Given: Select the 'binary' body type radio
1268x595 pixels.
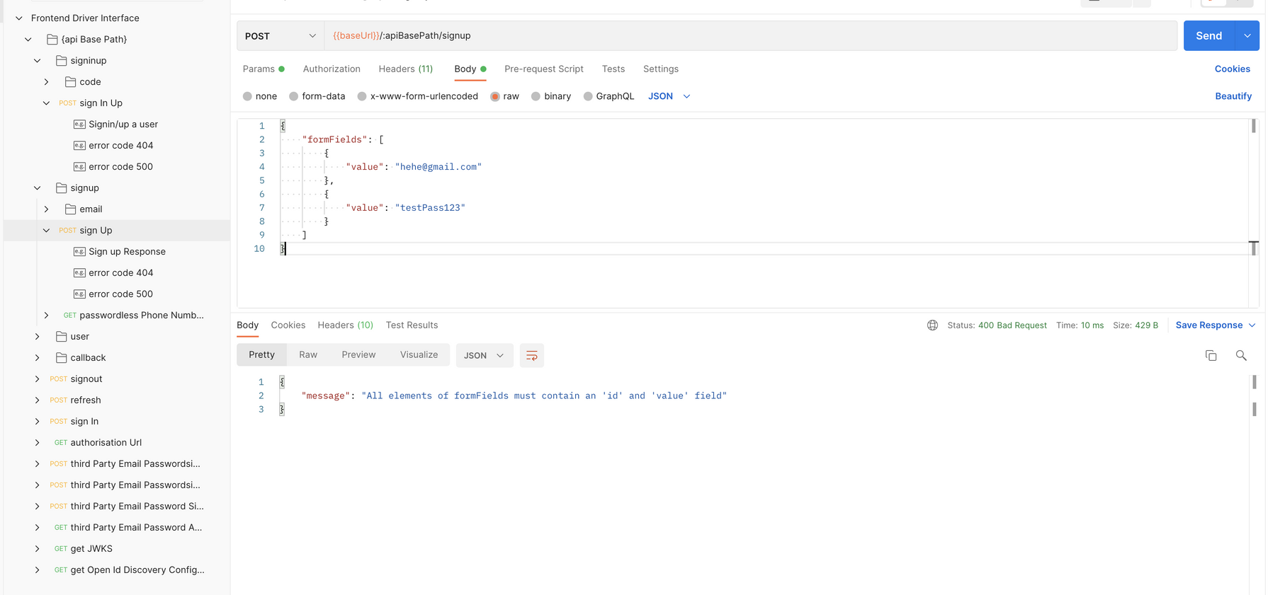Looking at the screenshot, I should [536, 96].
